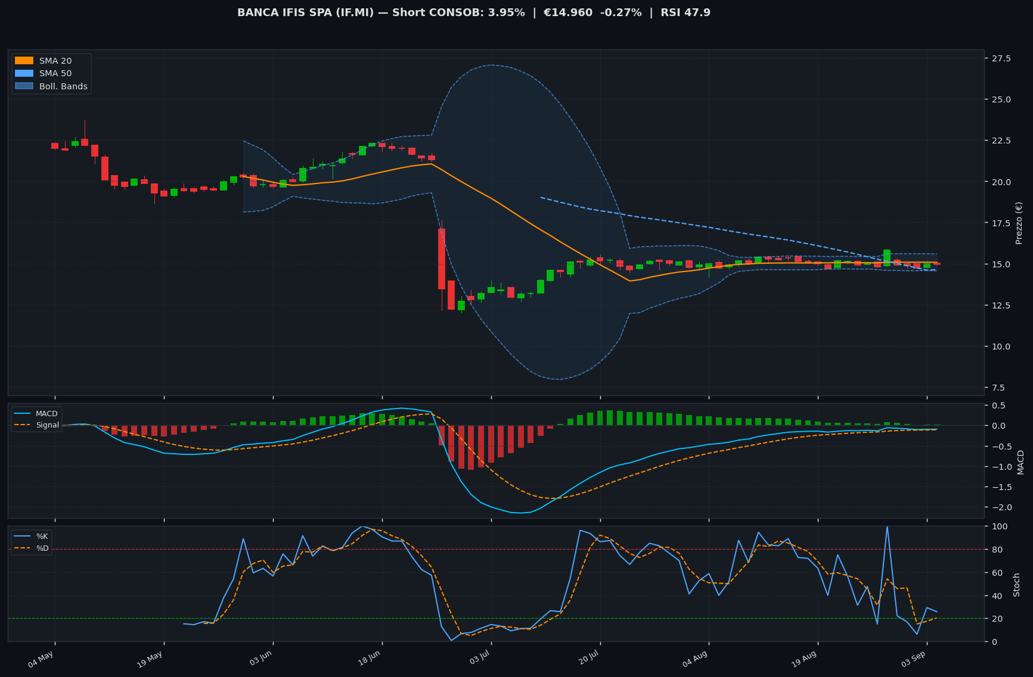Viewport: 1033px width, 677px height.
Task: Click the 20 stochastic axis label
Action: click(x=997, y=619)
